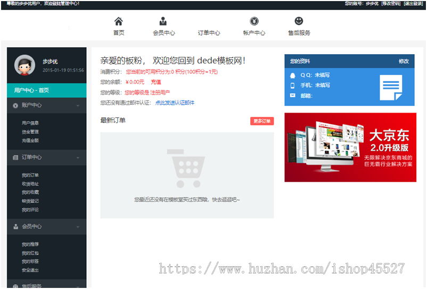Click the 2015-01-19 01:51:56 timestamp
The image size is (427, 289).
coord(63,70)
